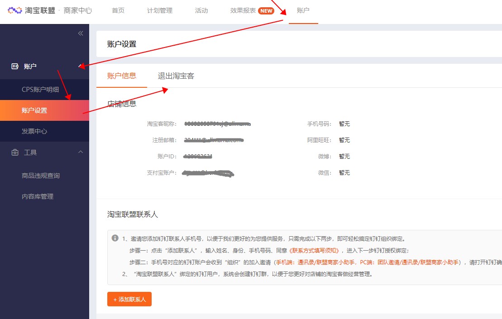Viewport: 502px width, 319px height.
Task: Switch to the 账户信息 tab
Action: [x=122, y=76]
